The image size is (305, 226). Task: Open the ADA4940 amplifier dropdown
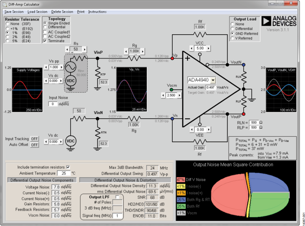tap(213, 80)
